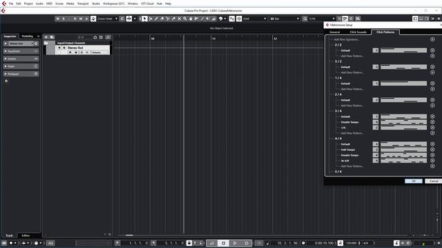The height and width of the screenshot is (248, 442).
Task: Click add icon on Add New Signature row
Action: [432, 39]
